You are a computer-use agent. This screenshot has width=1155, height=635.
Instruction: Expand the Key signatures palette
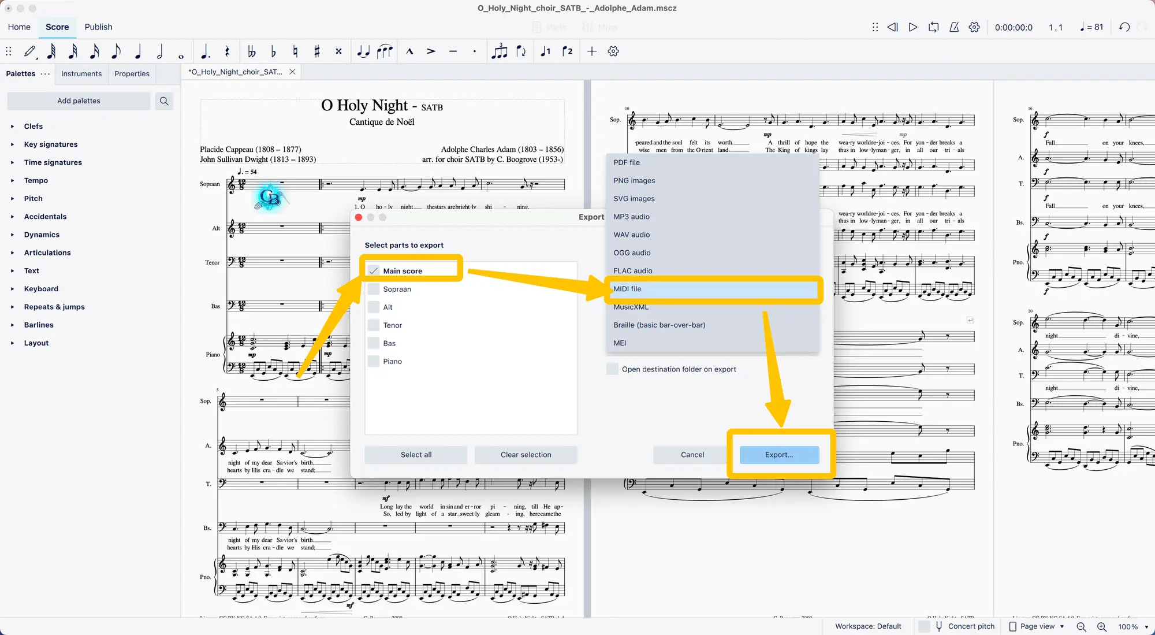[x=13, y=144]
